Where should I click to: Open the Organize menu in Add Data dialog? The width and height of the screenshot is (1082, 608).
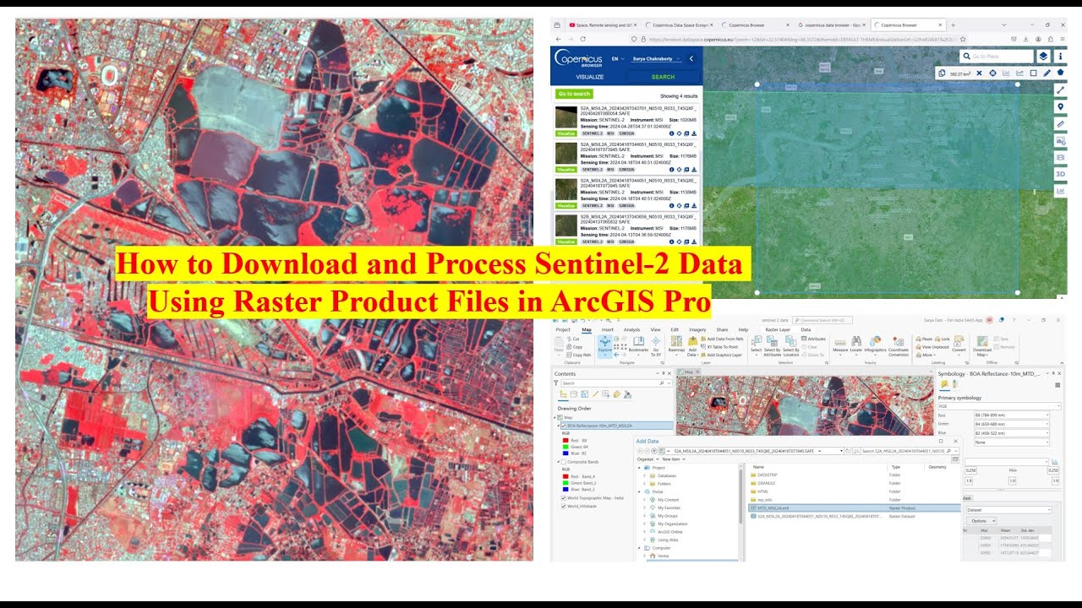[648, 459]
